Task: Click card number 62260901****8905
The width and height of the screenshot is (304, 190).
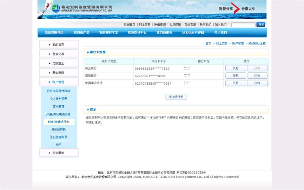Action: (x=150, y=76)
